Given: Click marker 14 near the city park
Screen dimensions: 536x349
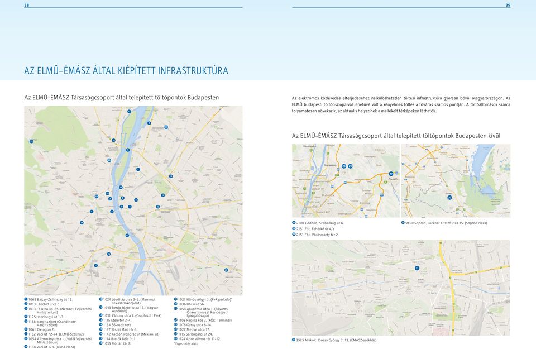Looking at the screenshot, I should (163, 195).
